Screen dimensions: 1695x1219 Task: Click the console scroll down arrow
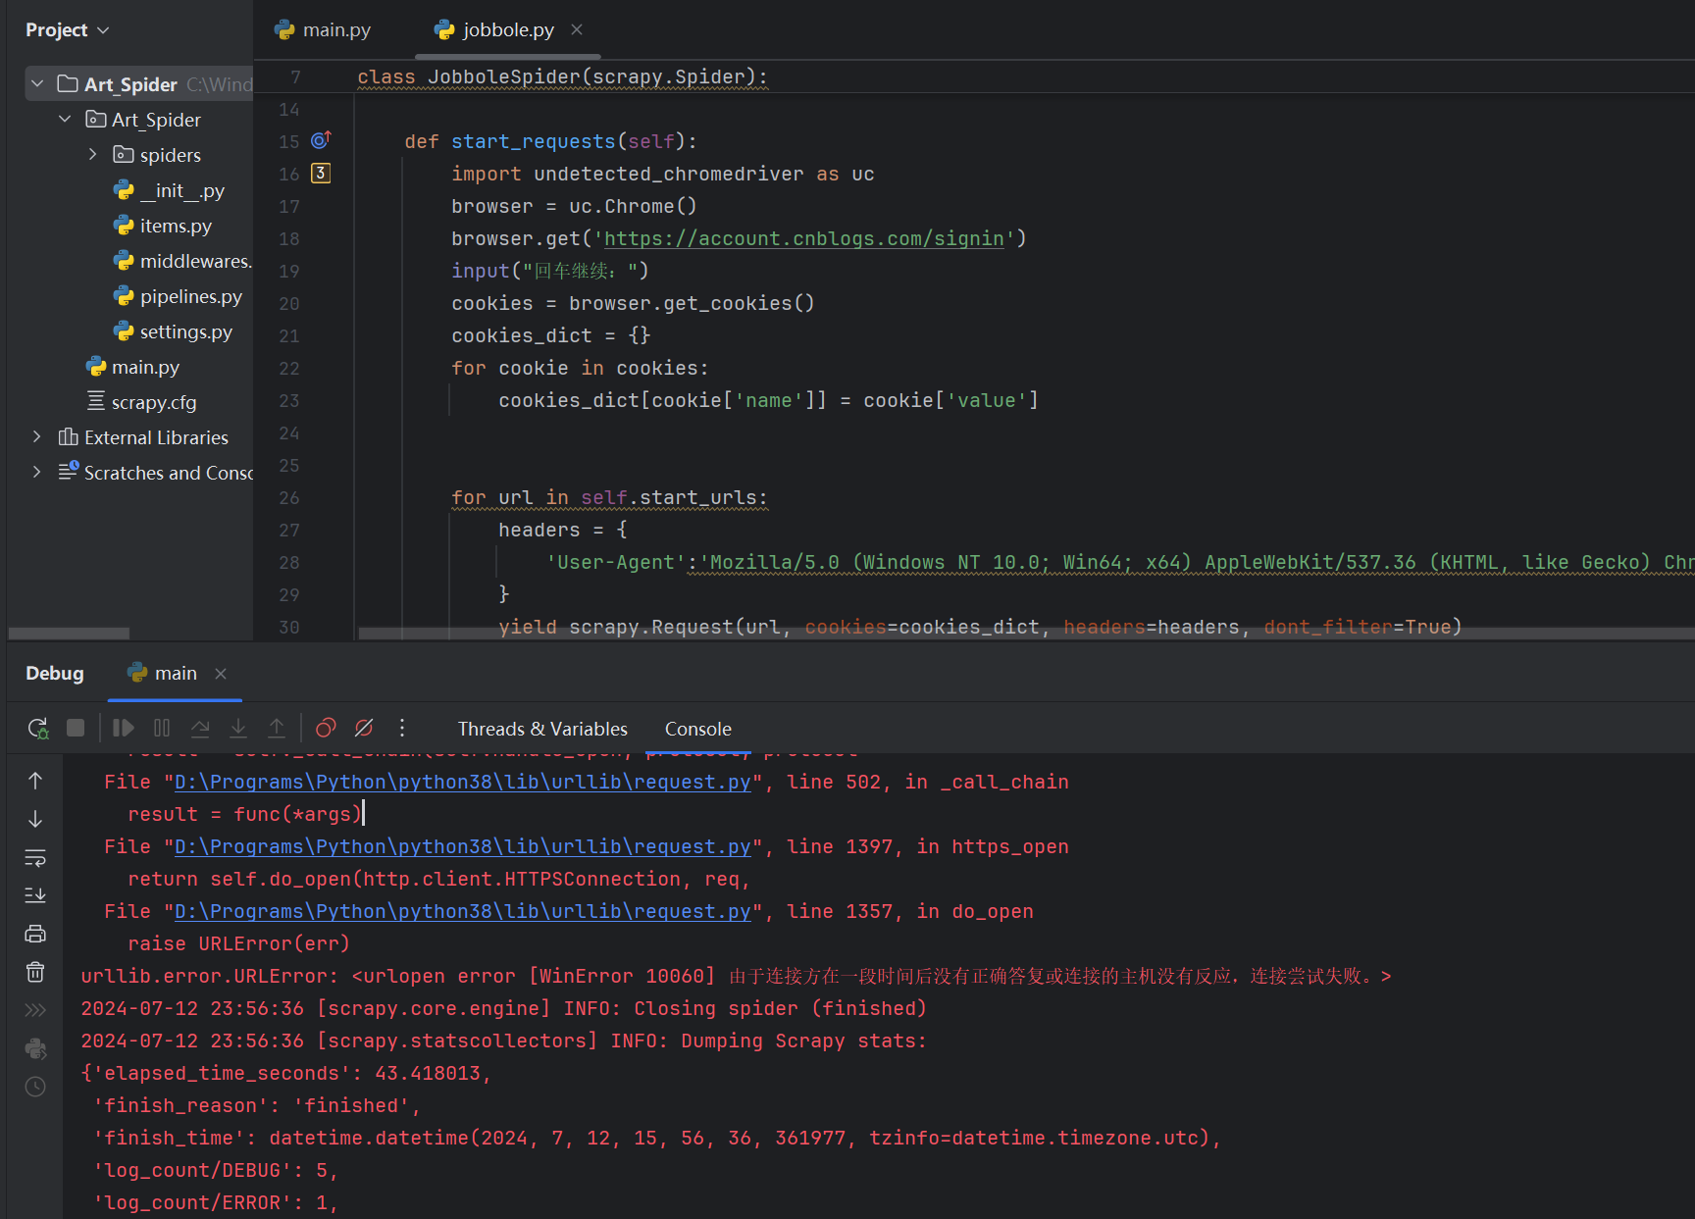pyautogui.click(x=35, y=819)
